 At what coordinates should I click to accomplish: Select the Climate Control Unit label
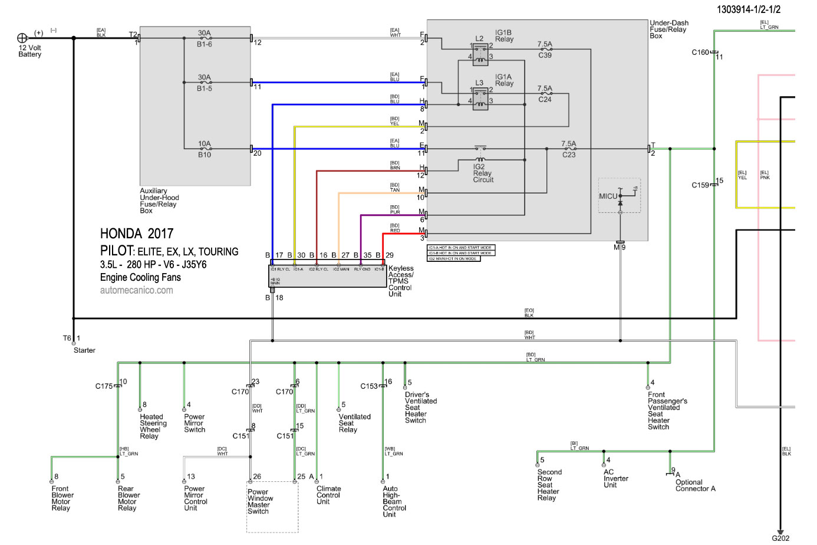[x=328, y=495]
